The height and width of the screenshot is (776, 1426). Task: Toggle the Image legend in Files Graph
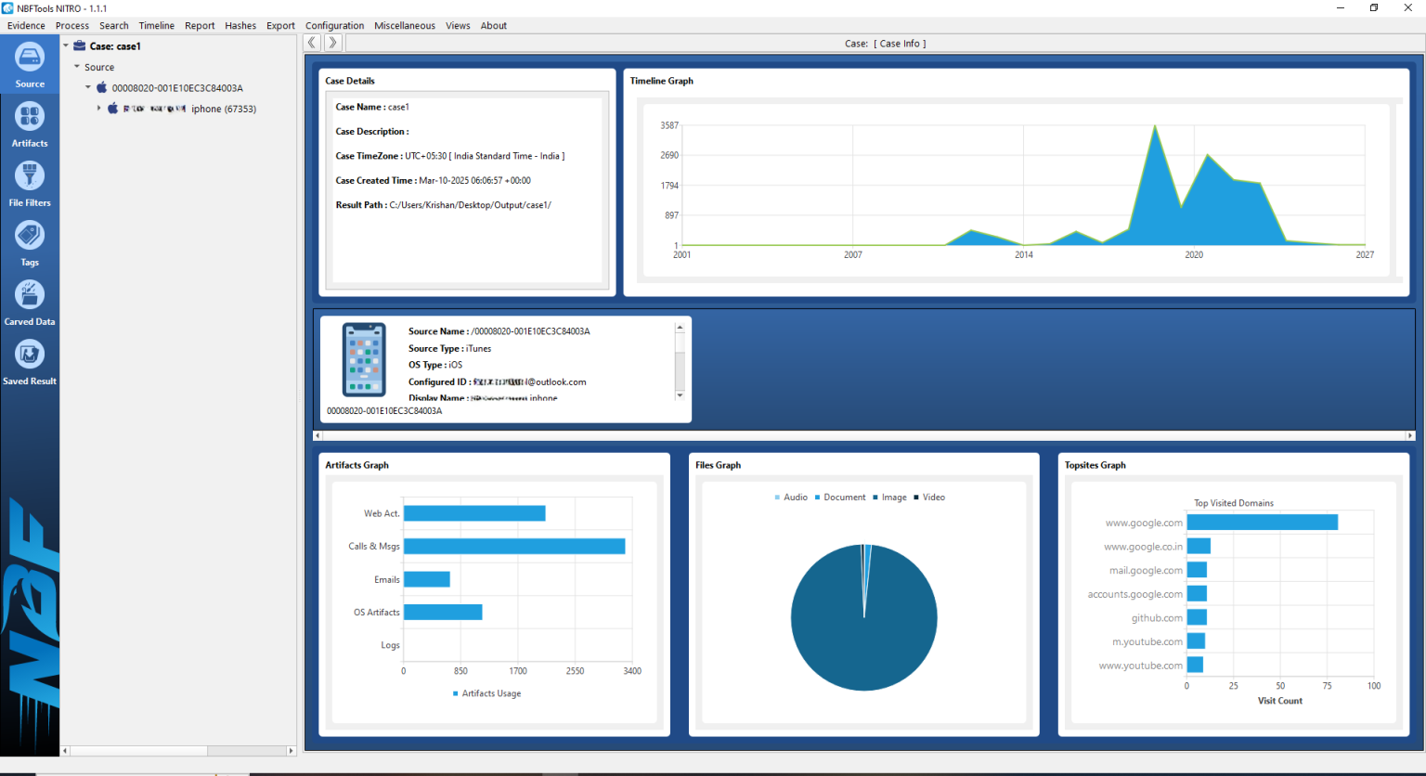click(889, 497)
